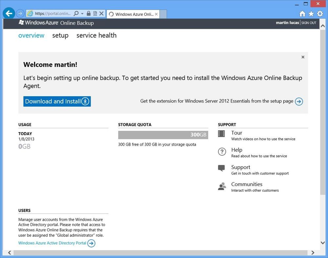
Task: Get the Windows Server 2012 Essentials extension
Action: [217, 101]
